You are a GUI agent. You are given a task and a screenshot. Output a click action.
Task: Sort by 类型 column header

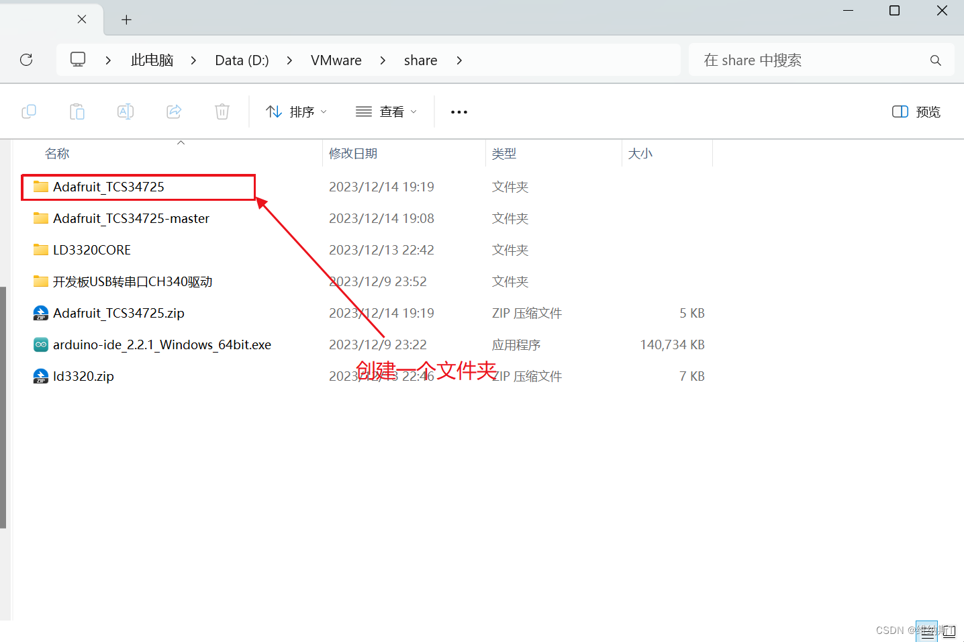[504, 154]
